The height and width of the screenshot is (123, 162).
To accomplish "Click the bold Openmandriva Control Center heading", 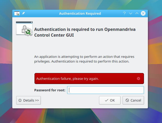I will pos(85,32).
